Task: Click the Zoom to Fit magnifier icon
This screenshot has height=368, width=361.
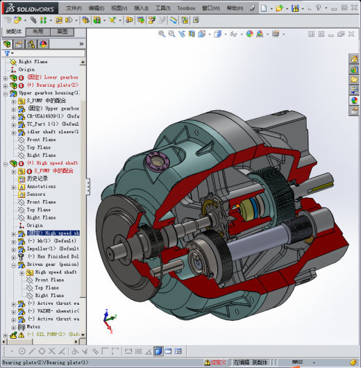Action: (x=162, y=34)
